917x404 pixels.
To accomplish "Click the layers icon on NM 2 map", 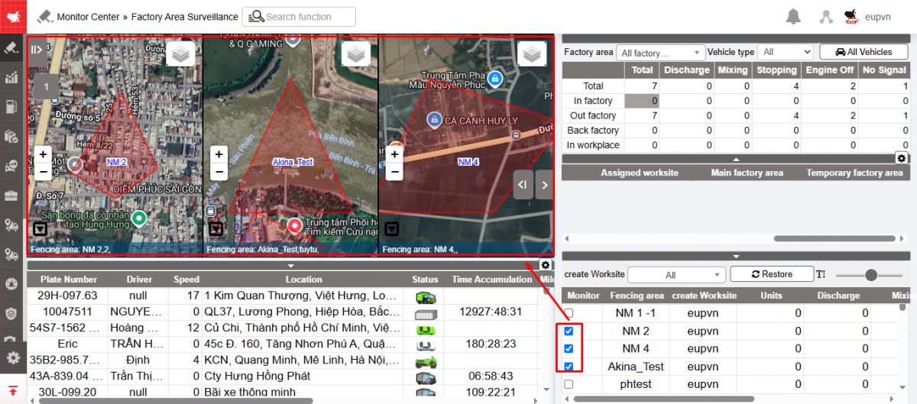I will (179, 54).
